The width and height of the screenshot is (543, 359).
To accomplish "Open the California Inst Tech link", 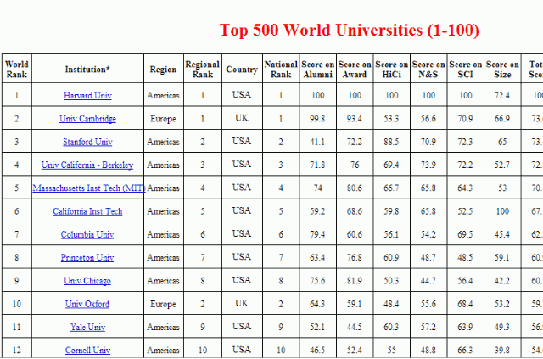I will (x=87, y=211).
